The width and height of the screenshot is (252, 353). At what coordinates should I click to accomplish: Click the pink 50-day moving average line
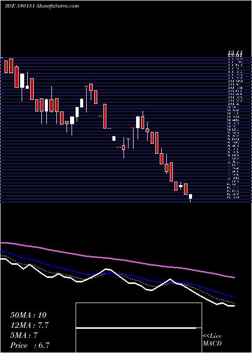coord(117,259)
